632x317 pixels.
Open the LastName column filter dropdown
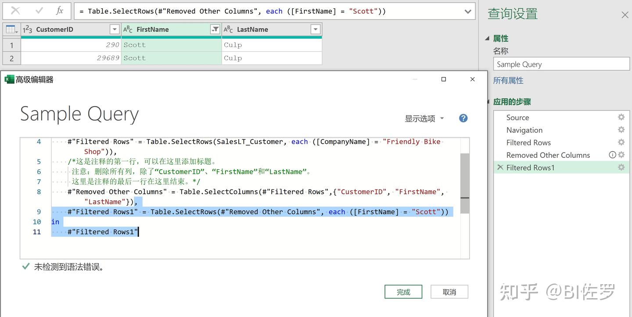point(316,29)
